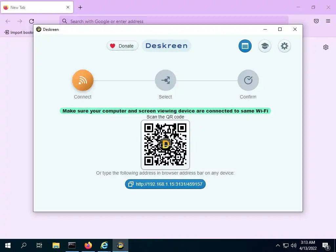Copy the http://192.168.1.15:3131/459157 address
The image size is (336, 252).
click(165, 184)
